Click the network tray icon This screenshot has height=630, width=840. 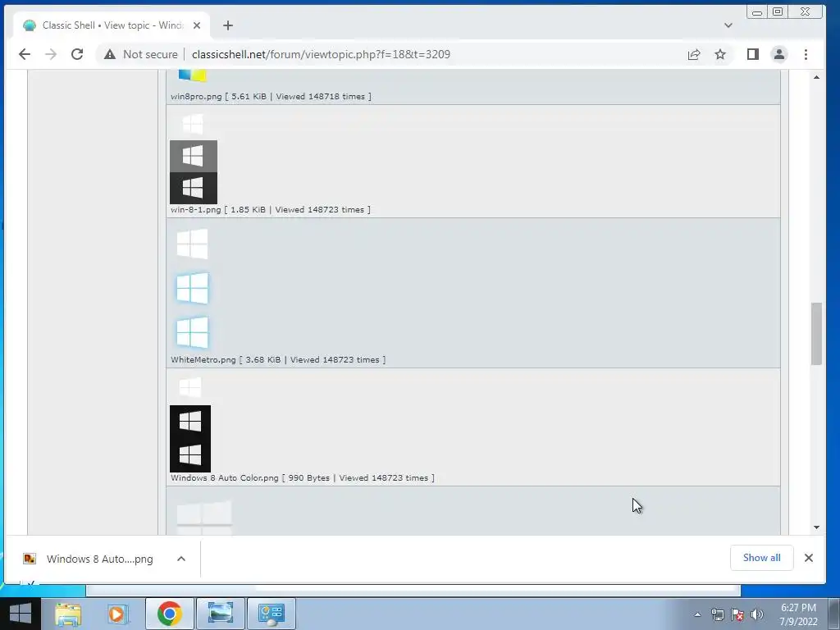pyautogui.click(x=718, y=614)
